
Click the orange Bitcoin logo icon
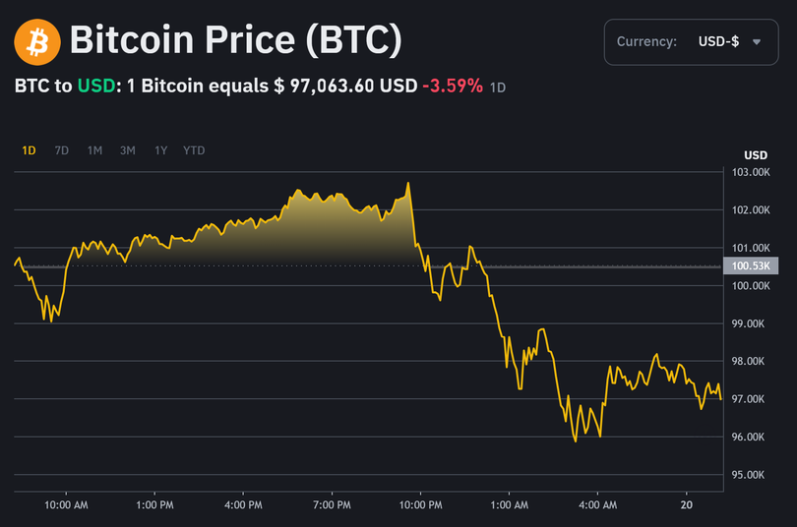point(37,42)
